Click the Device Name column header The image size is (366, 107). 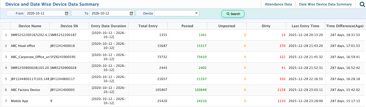tap(30, 26)
